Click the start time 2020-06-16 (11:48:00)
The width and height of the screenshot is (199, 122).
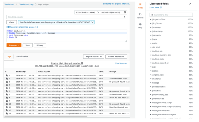click(x=86, y=12)
